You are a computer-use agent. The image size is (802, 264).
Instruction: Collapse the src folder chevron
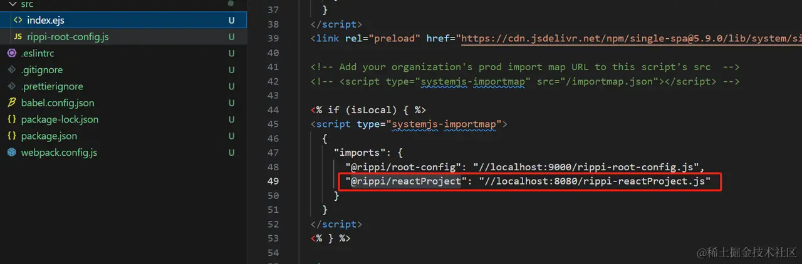tap(11, 4)
